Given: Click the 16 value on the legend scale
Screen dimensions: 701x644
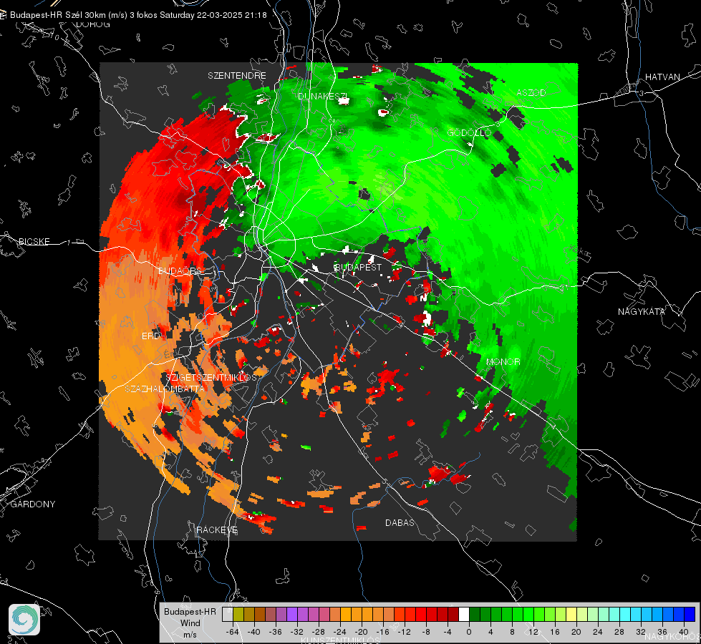Looking at the screenshot, I should [555, 632].
